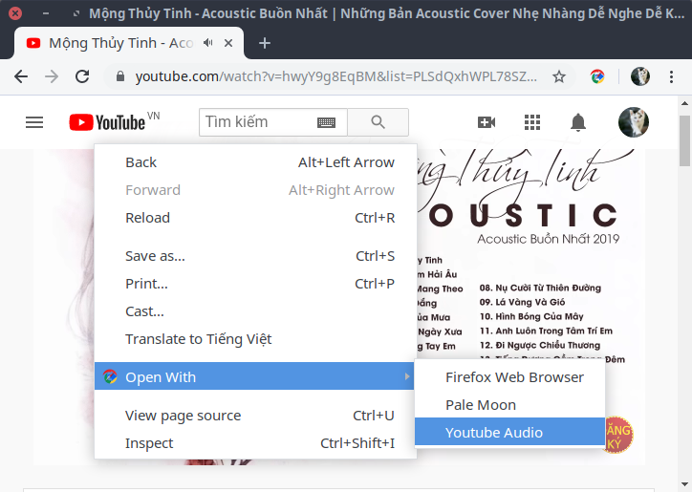Image resolution: width=692 pixels, height=492 pixels.
Task: Select Cast... in the context menu
Action: (255, 311)
